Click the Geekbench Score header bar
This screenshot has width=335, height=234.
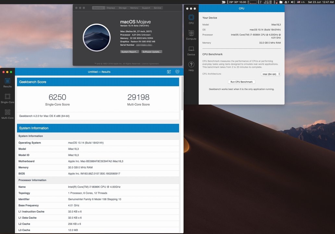pyautogui.click(x=98, y=82)
